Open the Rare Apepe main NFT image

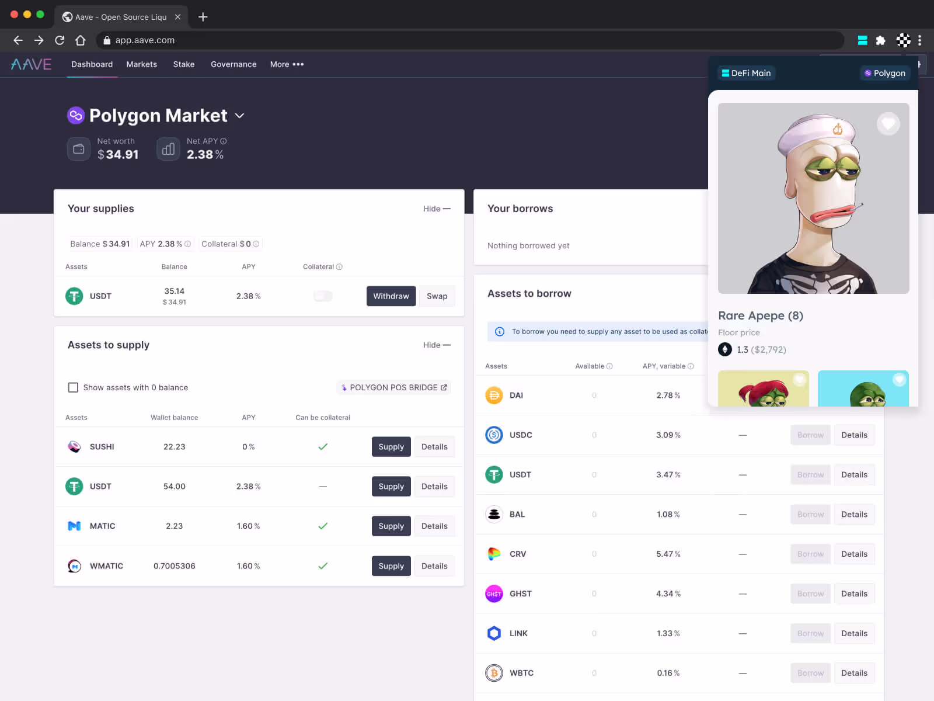813,199
